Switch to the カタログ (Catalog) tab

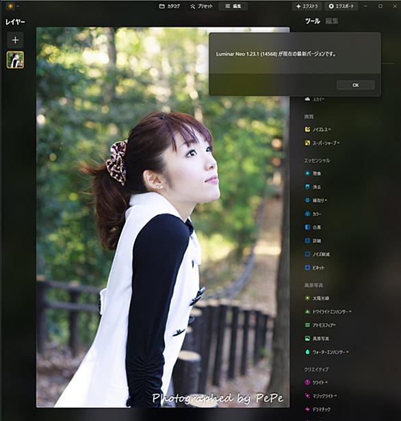(x=170, y=6)
